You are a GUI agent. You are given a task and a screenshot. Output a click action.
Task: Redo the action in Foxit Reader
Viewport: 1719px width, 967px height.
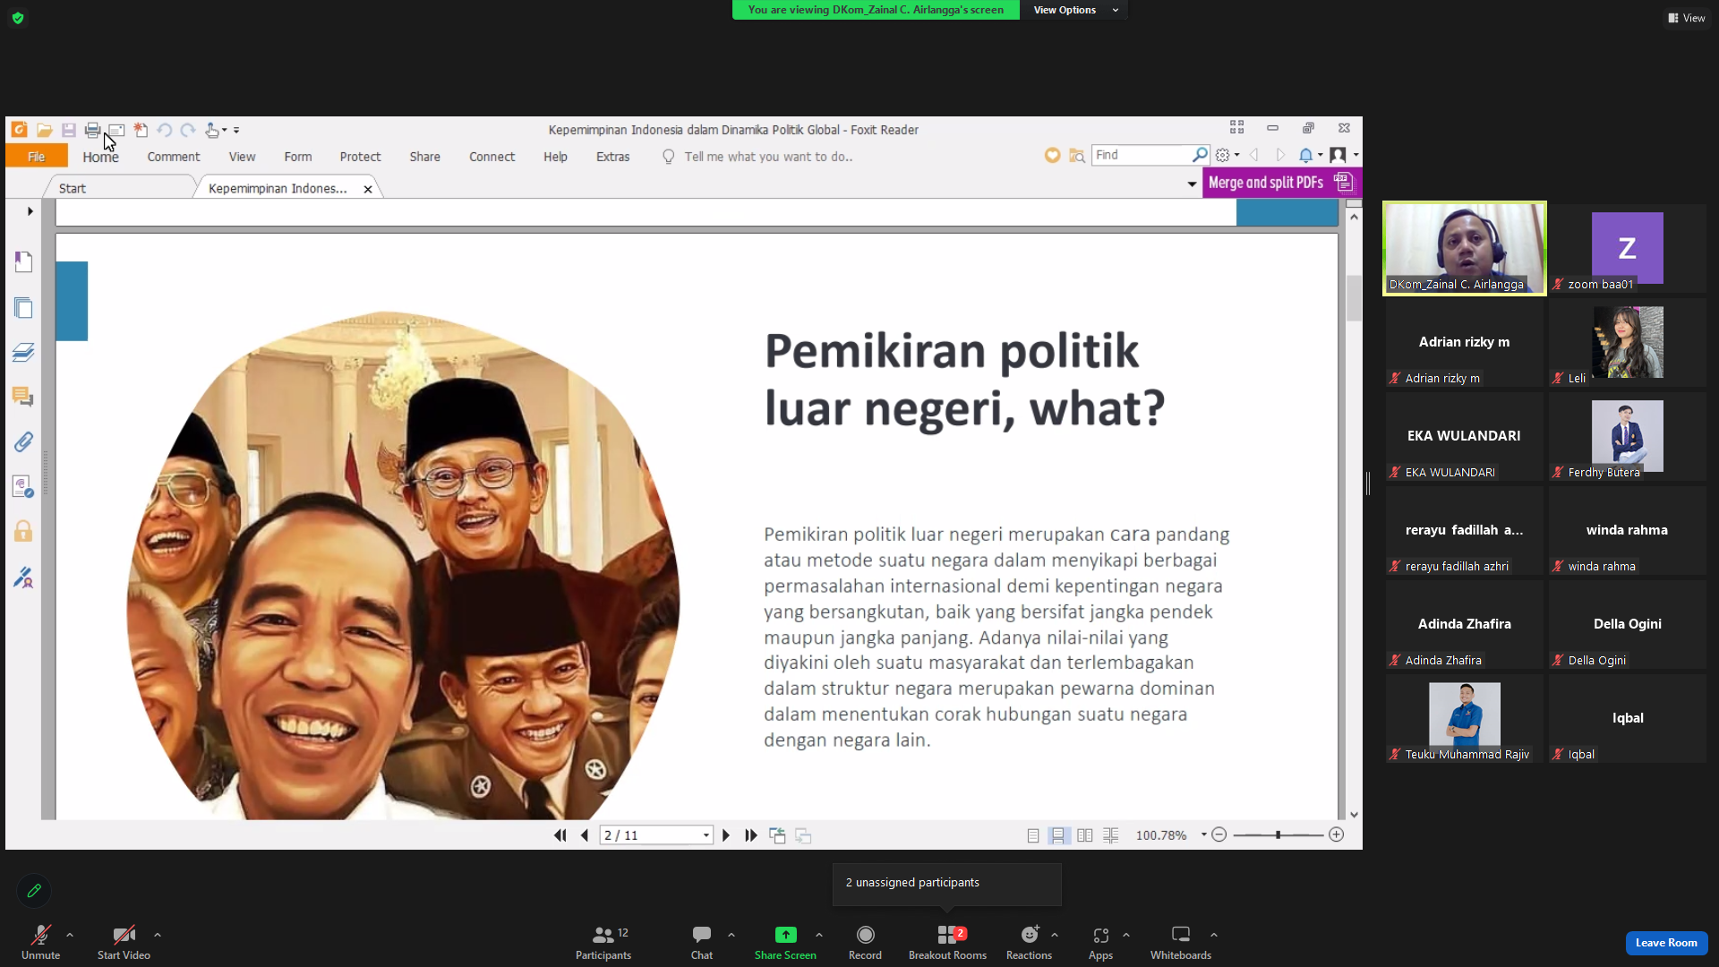pos(187,130)
